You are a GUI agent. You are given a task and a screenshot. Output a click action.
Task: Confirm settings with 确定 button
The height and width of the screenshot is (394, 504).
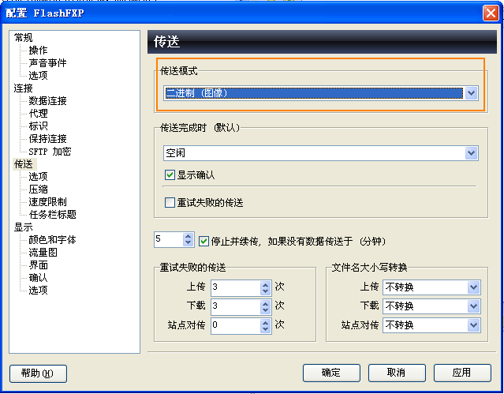pos(331,373)
